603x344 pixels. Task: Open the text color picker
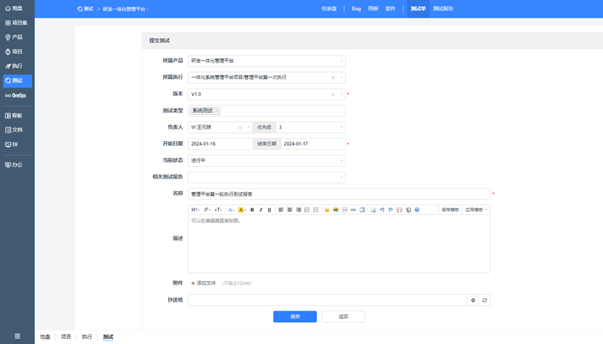pos(231,210)
